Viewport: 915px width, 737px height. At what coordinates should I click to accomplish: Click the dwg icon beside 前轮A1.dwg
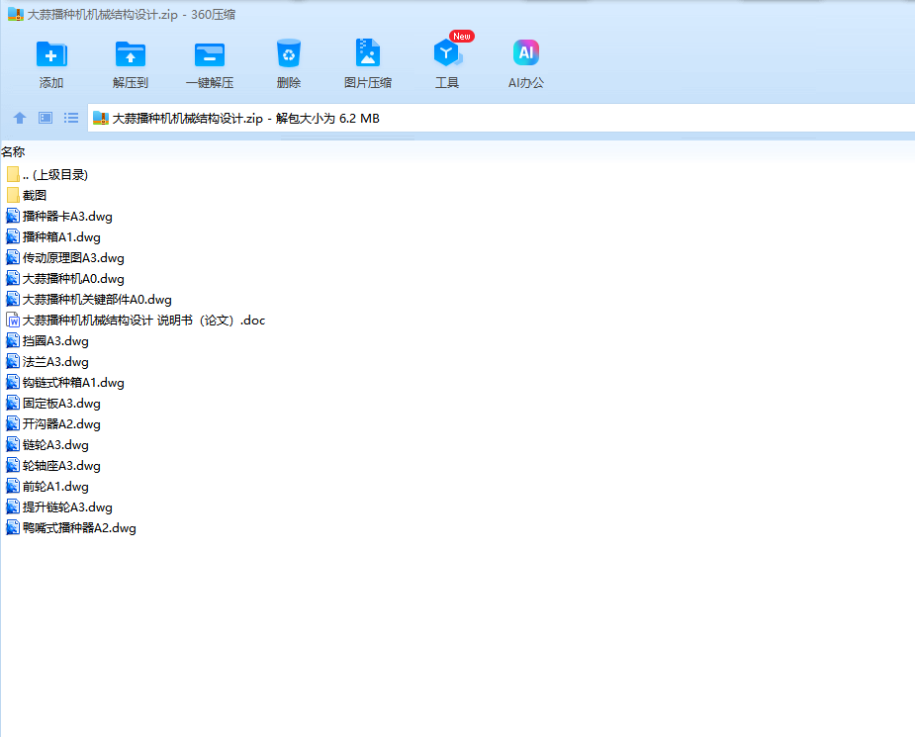[13, 487]
